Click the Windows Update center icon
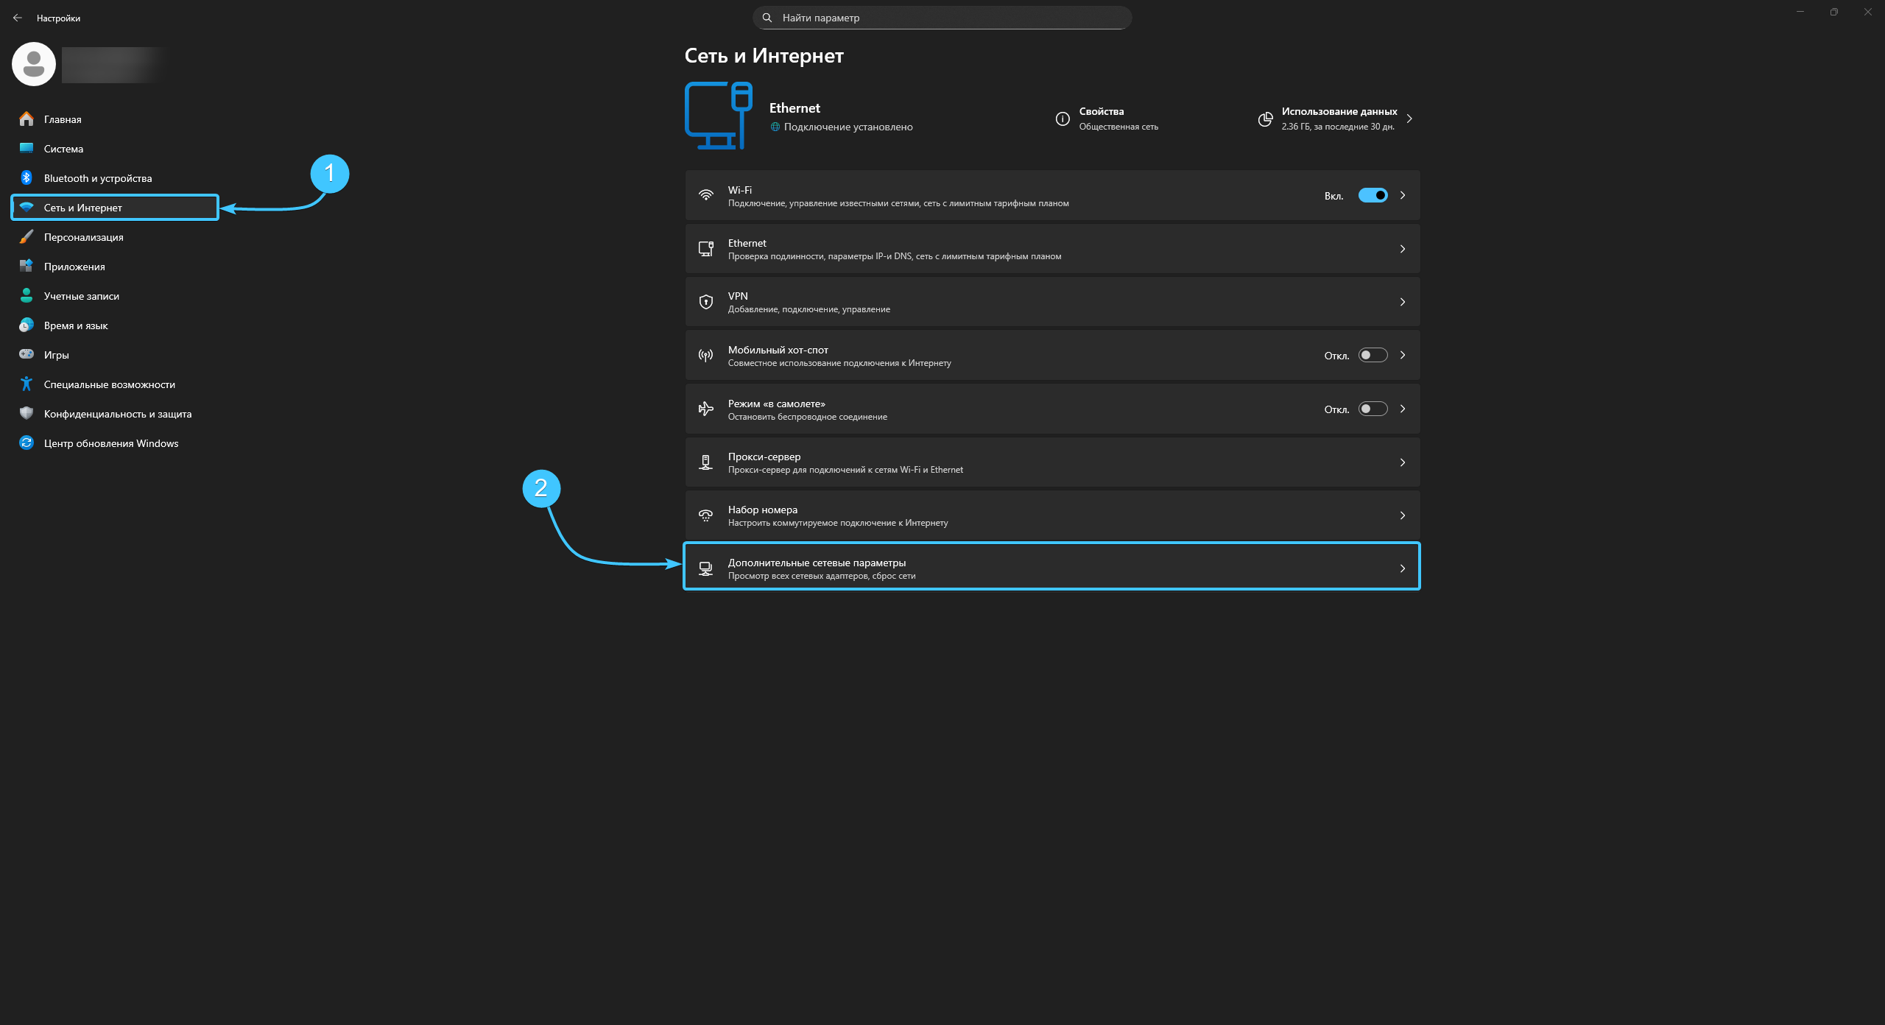1885x1025 pixels. click(x=27, y=443)
